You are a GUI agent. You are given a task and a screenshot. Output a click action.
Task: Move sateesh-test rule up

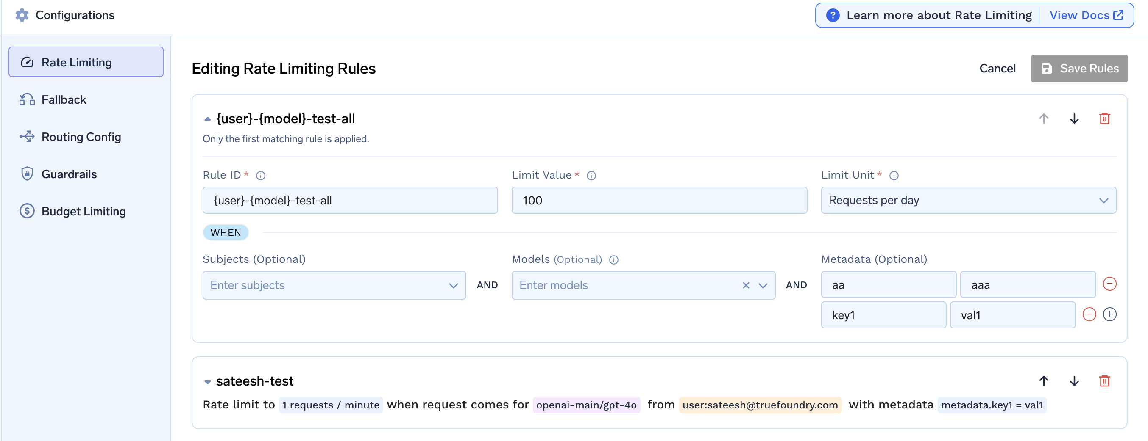click(1044, 381)
